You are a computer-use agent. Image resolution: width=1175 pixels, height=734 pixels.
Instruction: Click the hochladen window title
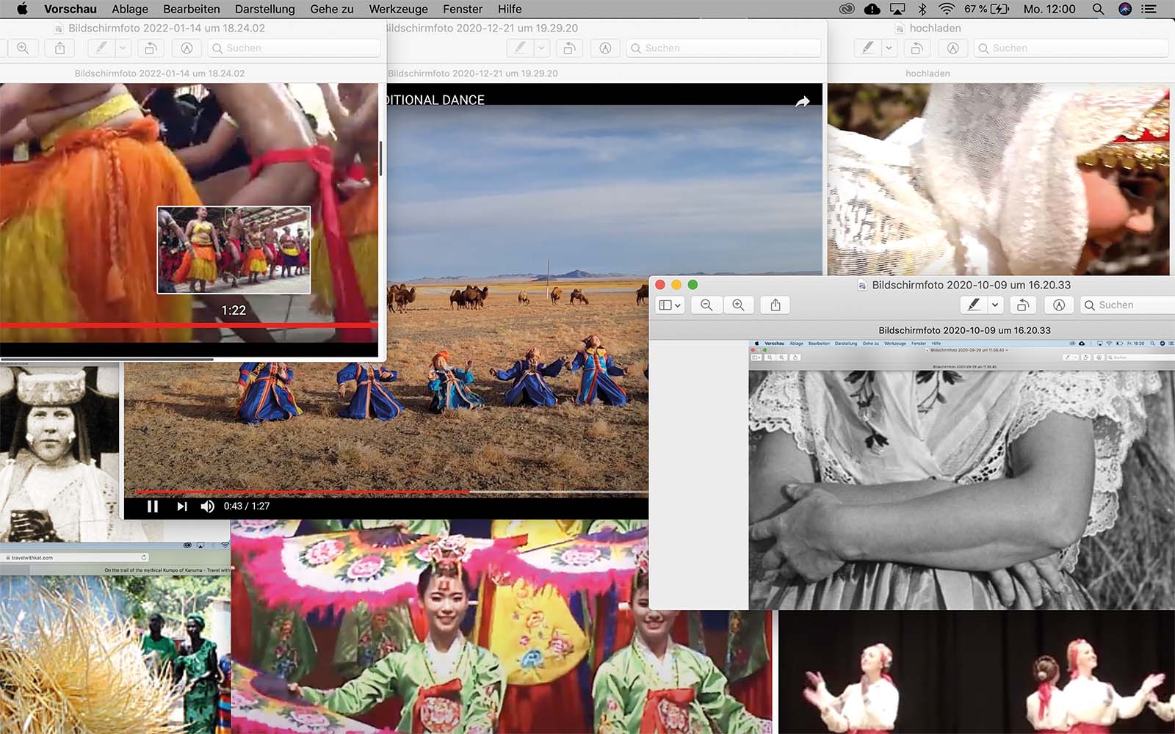[x=935, y=28]
